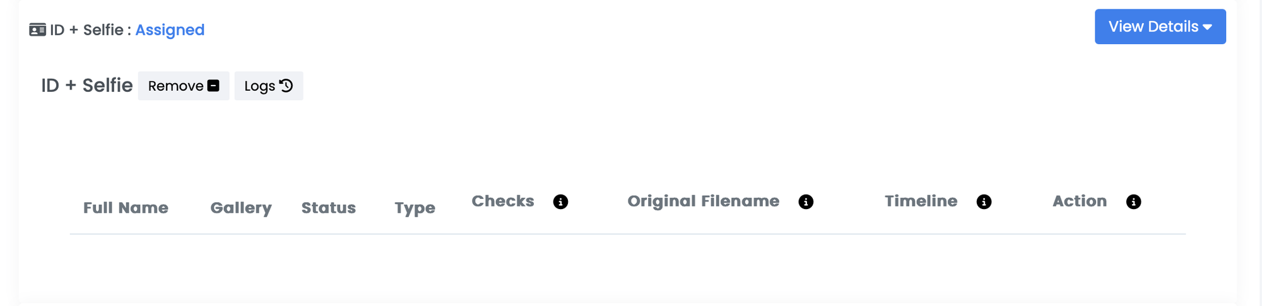Screen dimensions: 1262x306
Task: Click the blue Assigned status link
Action: 170,30
